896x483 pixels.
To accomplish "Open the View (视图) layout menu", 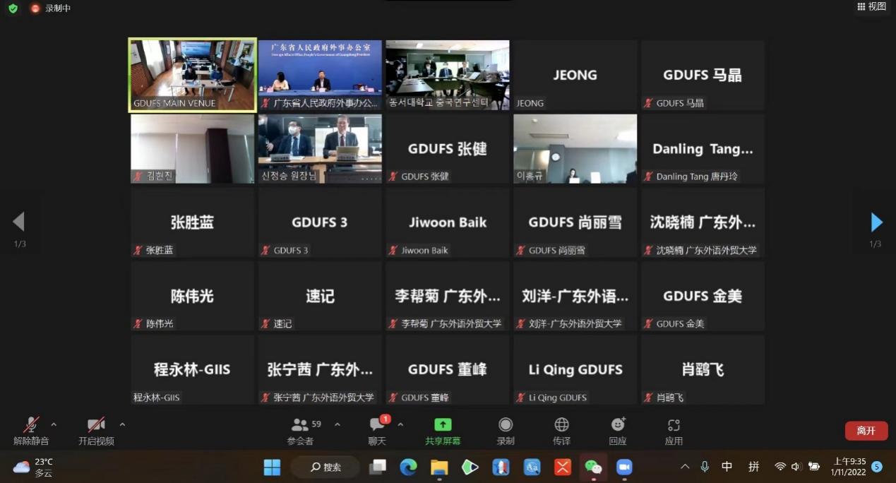I will pos(871,7).
